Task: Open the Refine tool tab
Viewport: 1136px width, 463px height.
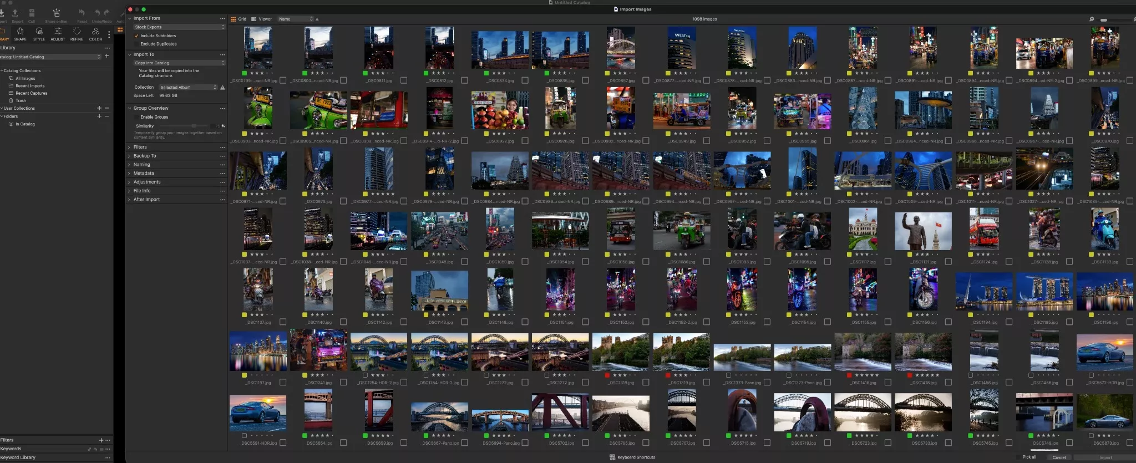Action: [77, 34]
